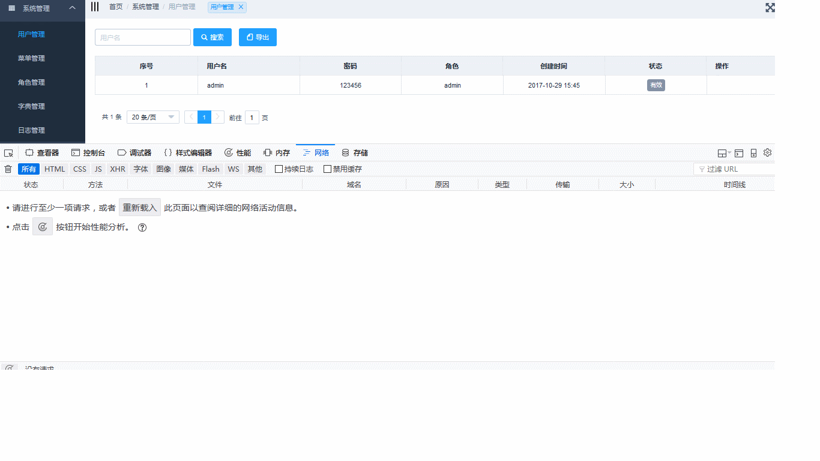Open the 样式编辑器 tab
Viewport: 820px width, 461px height.
(188, 153)
